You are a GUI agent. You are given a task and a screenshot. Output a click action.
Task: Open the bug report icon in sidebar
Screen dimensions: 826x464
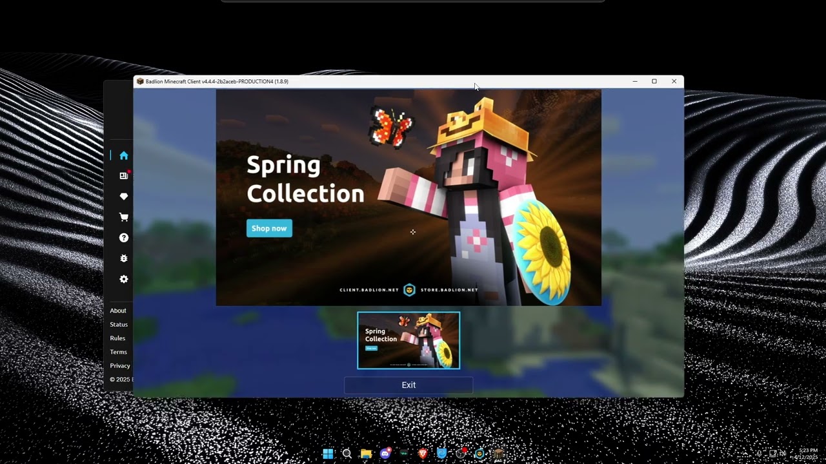[x=124, y=258]
